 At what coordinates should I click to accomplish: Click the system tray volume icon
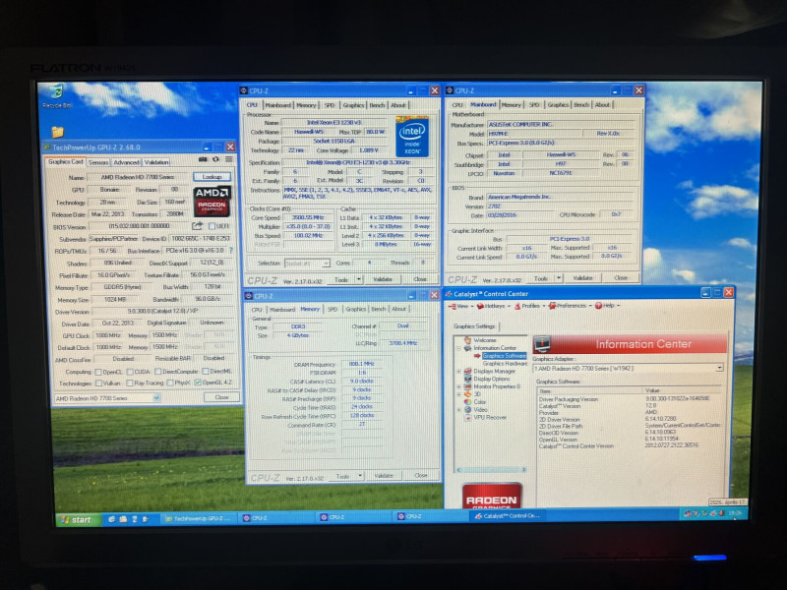(x=721, y=513)
